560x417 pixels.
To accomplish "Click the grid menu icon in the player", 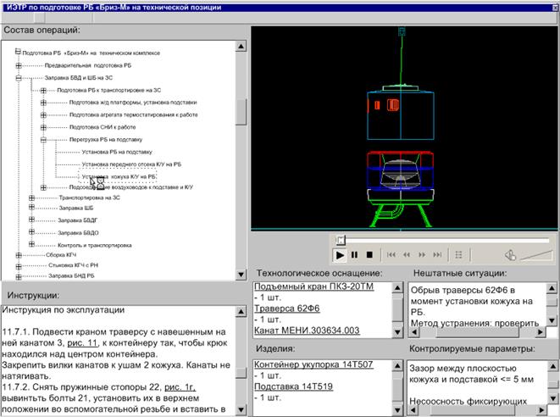I will 458,254.
